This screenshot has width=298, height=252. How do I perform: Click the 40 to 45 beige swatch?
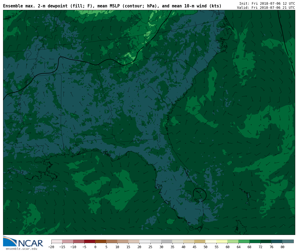[x=189, y=242]
